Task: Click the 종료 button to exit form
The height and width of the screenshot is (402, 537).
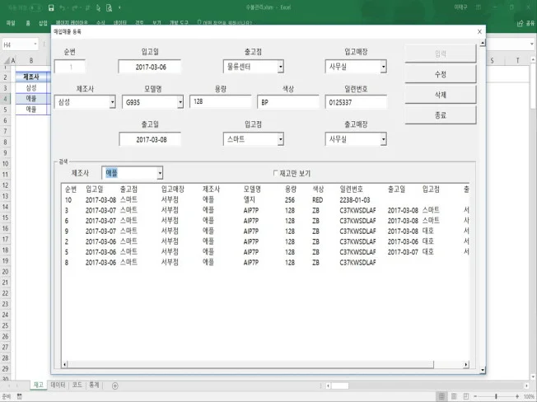Action: (440, 115)
